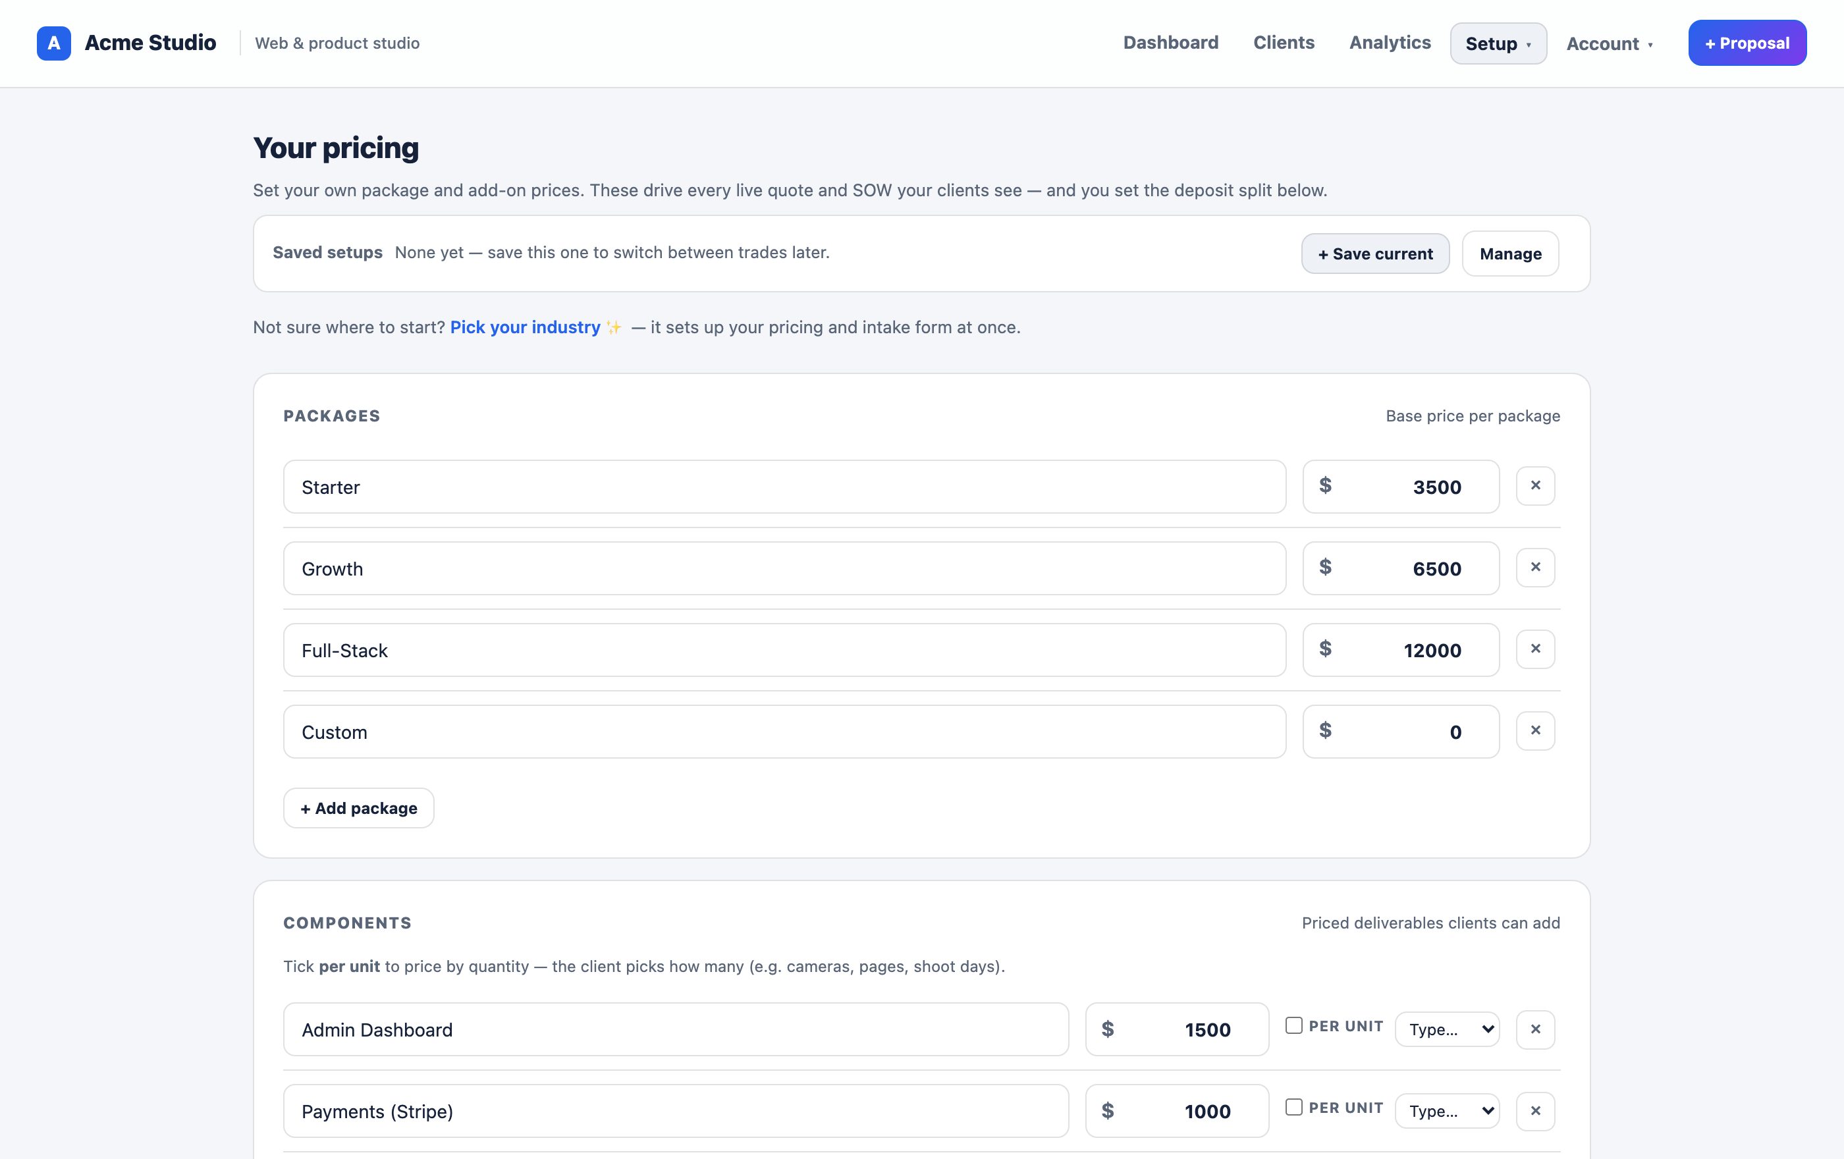The height and width of the screenshot is (1159, 1844).
Task: Focus the Payments (Stripe) price 1000
Action: (x=1177, y=1112)
